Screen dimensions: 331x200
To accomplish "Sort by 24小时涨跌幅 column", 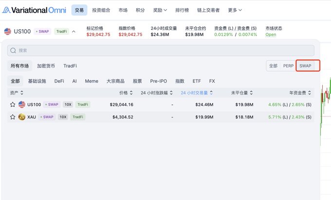I will [157, 93].
